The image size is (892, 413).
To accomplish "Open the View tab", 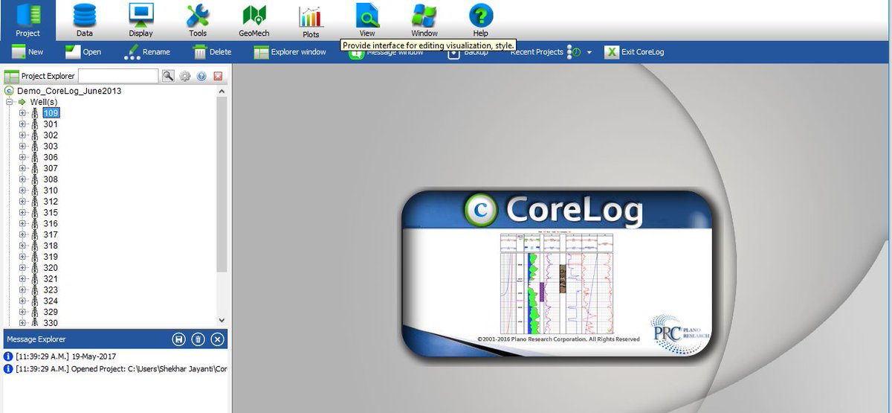I will click(x=367, y=20).
